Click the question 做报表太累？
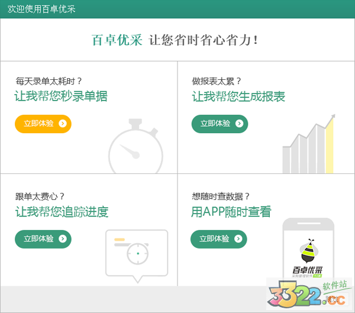Image resolution: width=355 pixels, height=313 pixels. coord(217,81)
